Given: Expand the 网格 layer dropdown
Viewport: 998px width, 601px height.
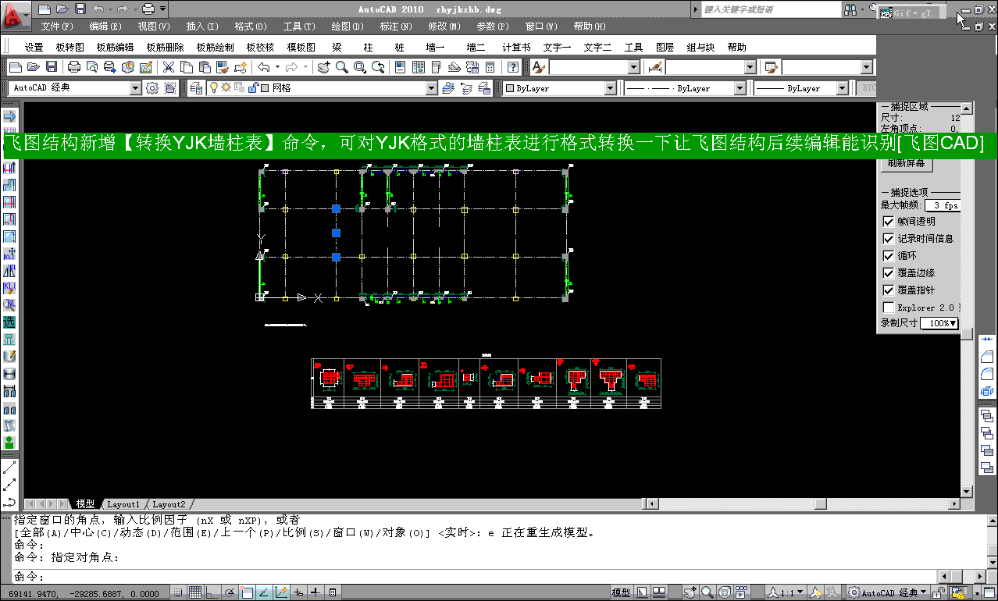Looking at the screenshot, I should click(x=432, y=88).
